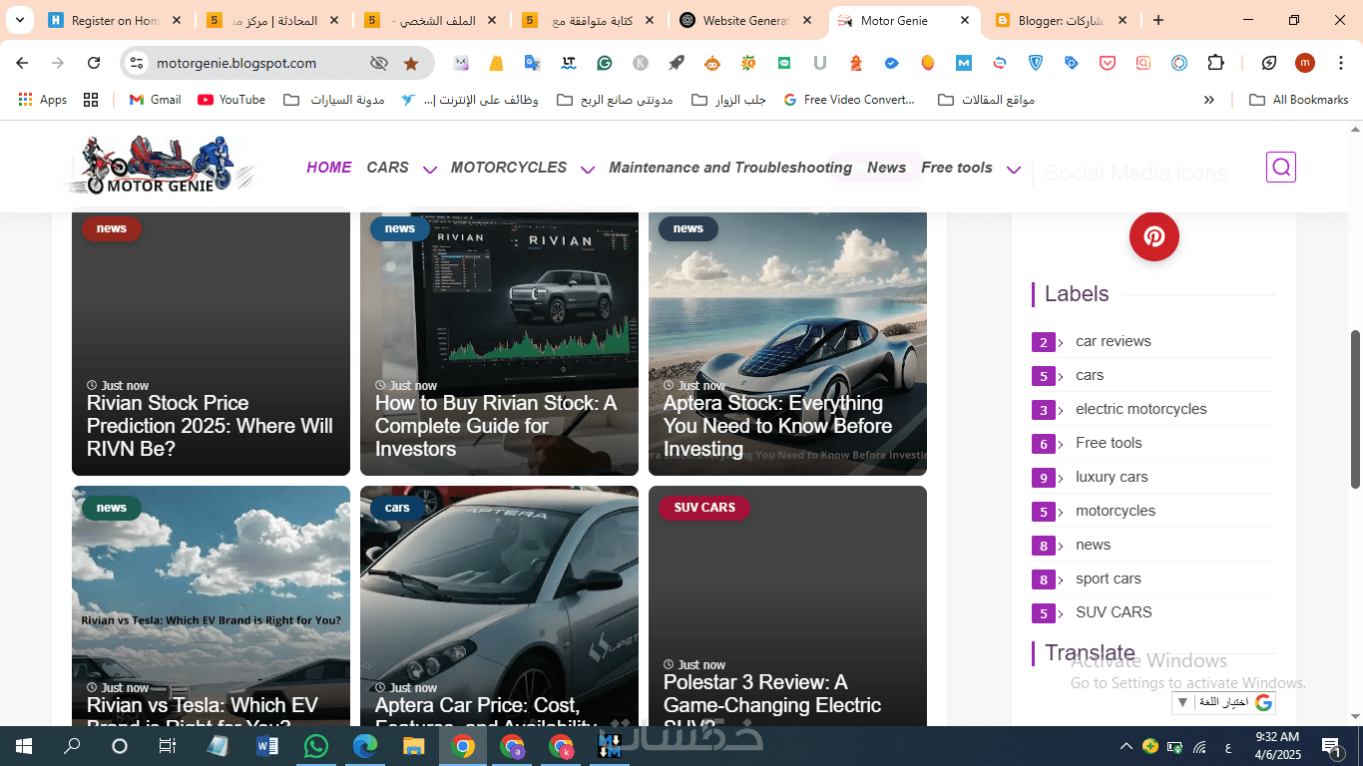1363x766 pixels.
Task: Open the notification center icon
Action: pyautogui.click(x=1331, y=746)
